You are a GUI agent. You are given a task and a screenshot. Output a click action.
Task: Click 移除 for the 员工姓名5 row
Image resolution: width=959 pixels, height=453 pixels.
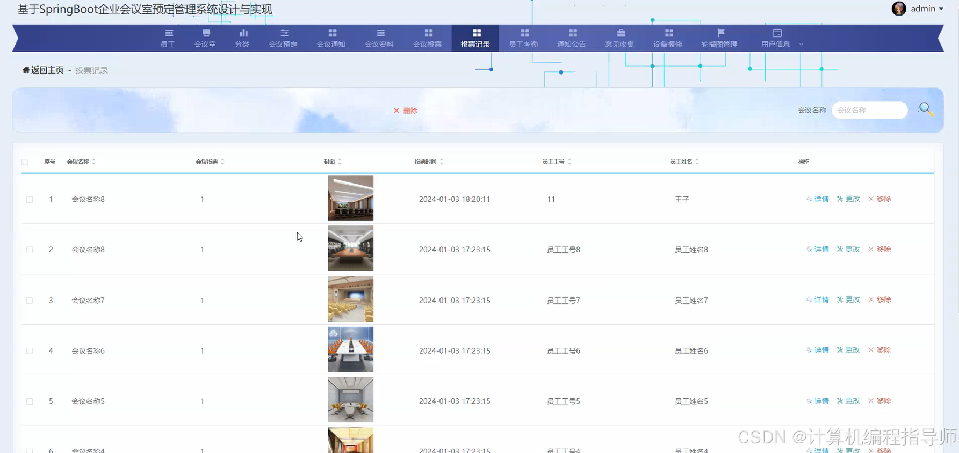(879, 401)
